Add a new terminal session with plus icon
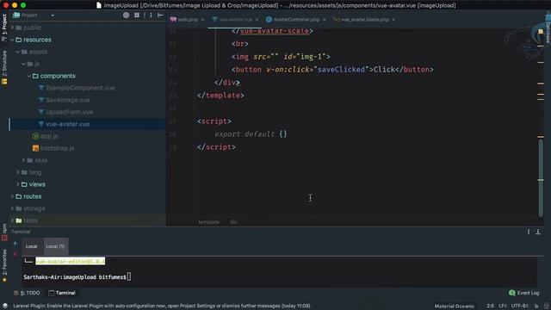 15,243
